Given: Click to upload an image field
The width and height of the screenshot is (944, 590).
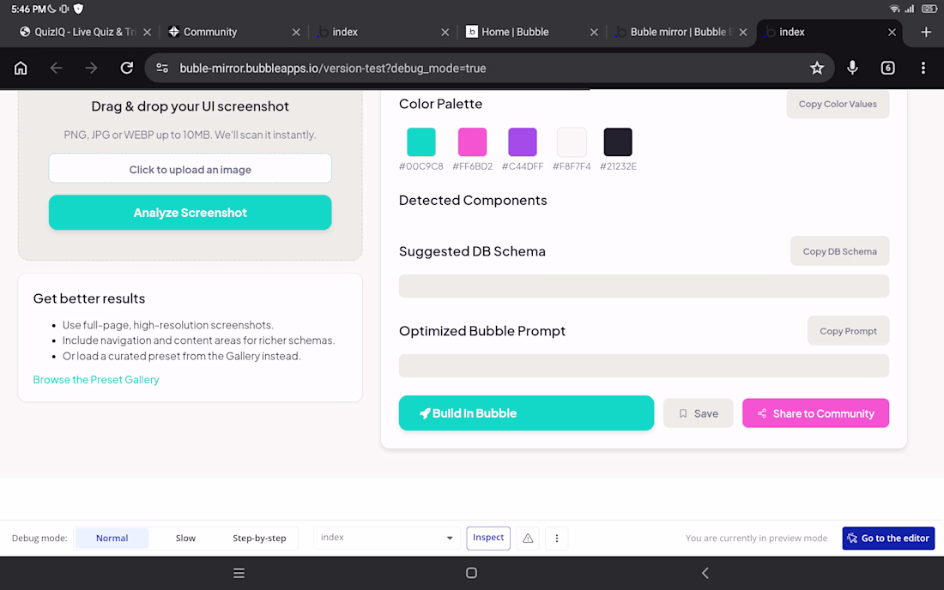Looking at the screenshot, I should (191, 169).
